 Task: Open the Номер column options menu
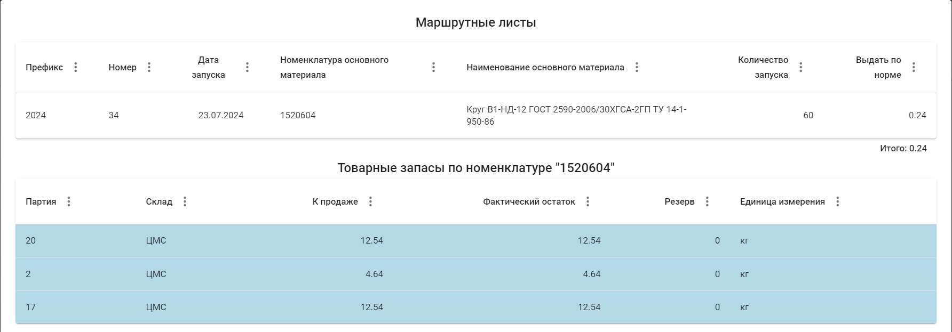point(149,67)
